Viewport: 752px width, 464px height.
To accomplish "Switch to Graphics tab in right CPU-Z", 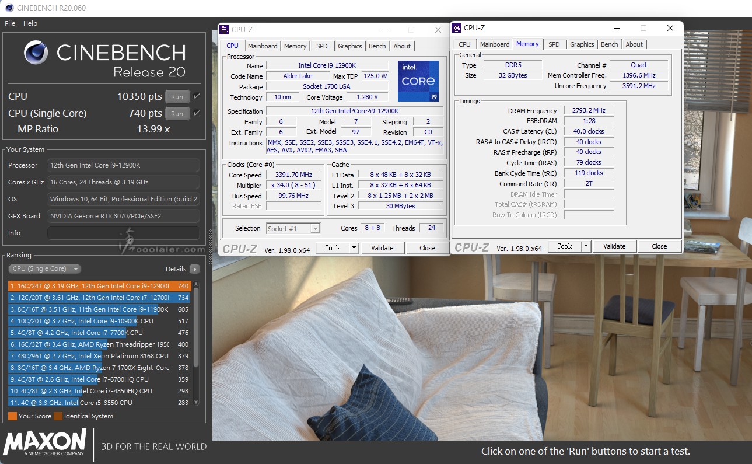I will (582, 44).
